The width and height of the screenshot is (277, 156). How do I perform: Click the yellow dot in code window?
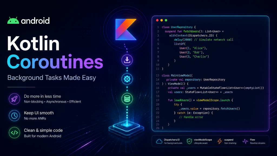(x=161, y=20)
